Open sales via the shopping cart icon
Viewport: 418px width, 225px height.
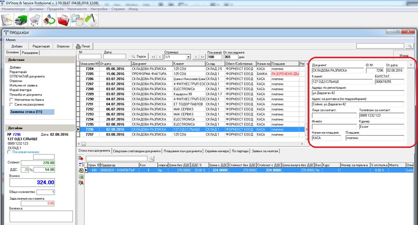[35, 20]
